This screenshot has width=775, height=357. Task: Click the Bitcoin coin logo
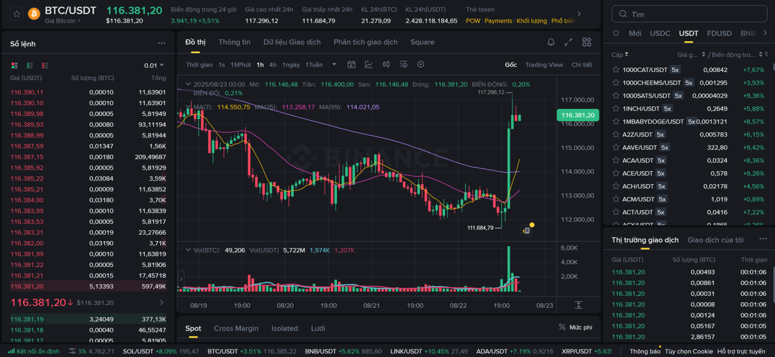click(34, 14)
